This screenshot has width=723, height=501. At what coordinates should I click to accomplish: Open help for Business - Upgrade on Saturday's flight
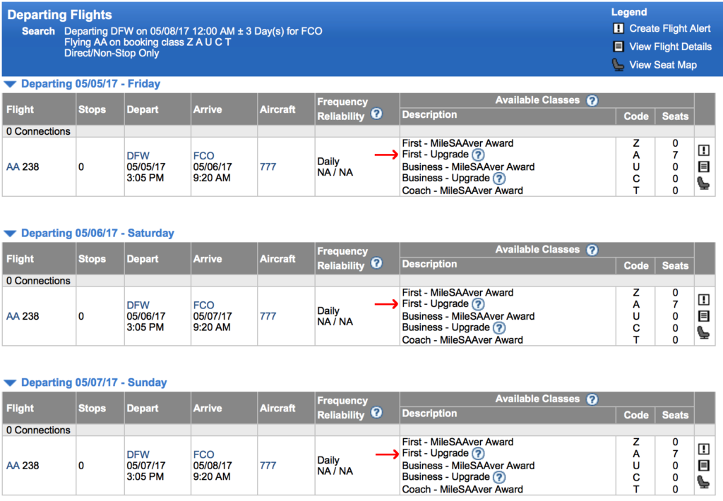499,328
